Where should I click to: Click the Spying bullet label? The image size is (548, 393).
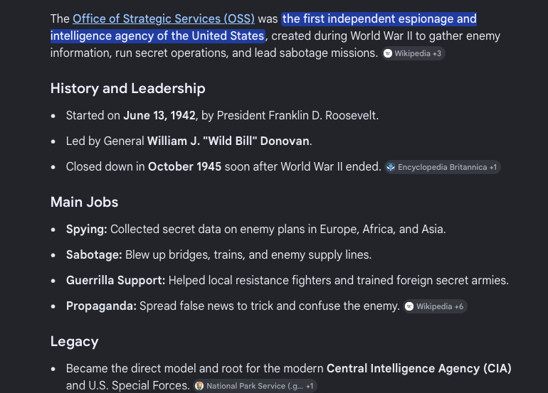87,230
